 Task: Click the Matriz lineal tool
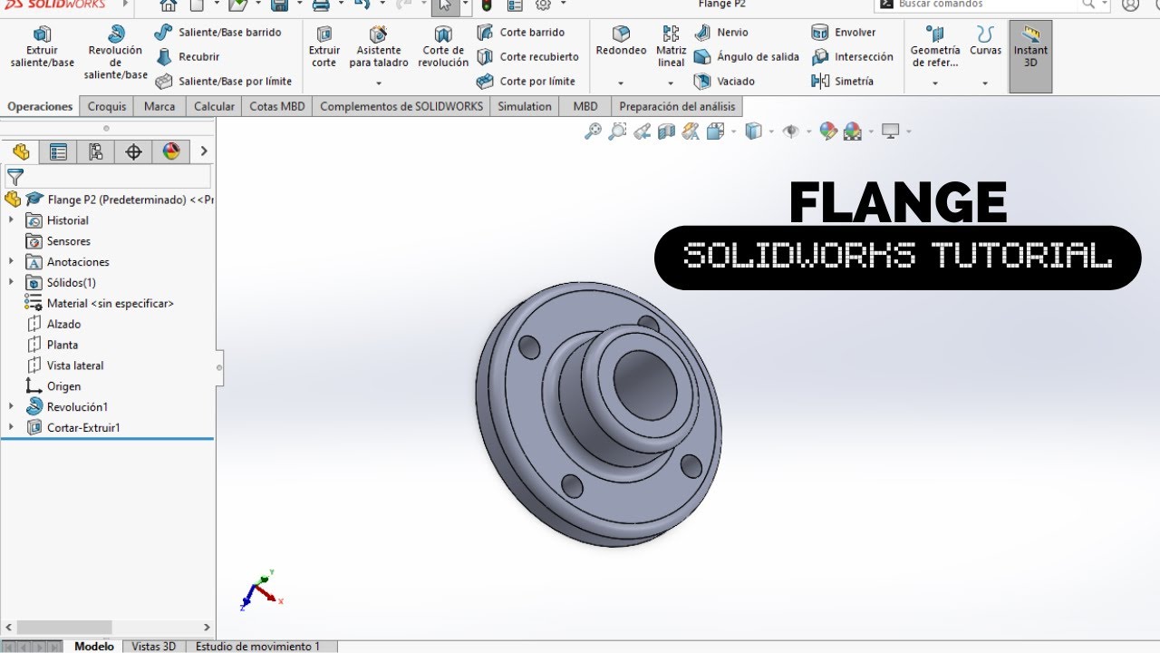point(671,45)
